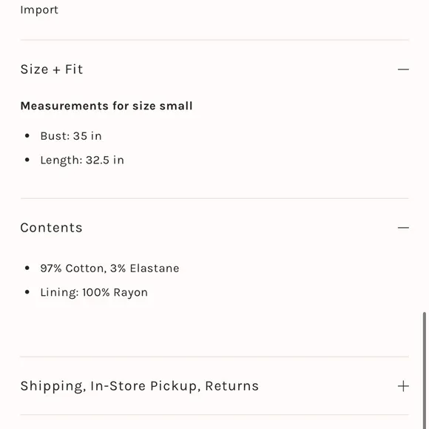Click the Measurements for size small heading
The height and width of the screenshot is (429, 429).
click(107, 106)
